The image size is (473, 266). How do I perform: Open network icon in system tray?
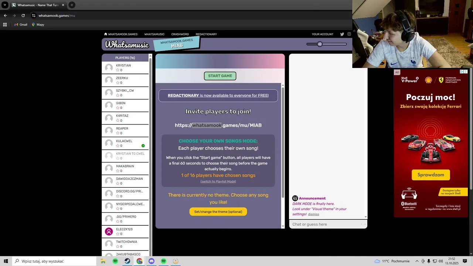(435, 261)
